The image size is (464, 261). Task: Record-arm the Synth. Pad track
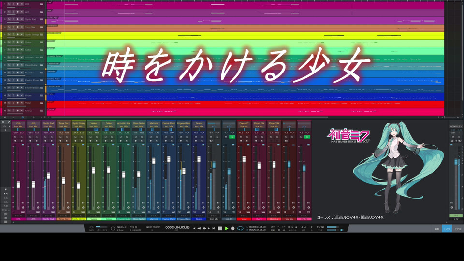point(18,19)
